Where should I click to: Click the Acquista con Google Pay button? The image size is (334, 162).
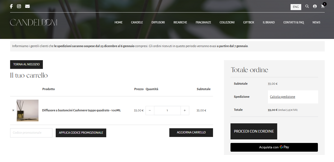pyautogui.click(x=274, y=147)
